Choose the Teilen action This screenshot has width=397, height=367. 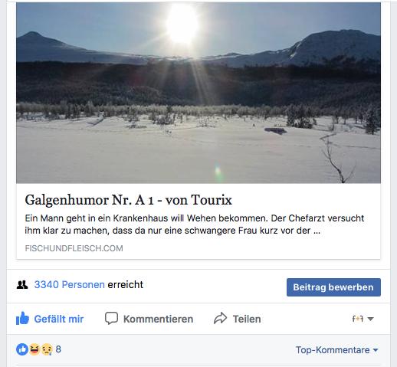click(x=247, y=319)
